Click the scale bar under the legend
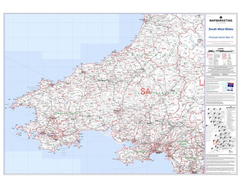This screenshot has width=242, height=188. click(221, 50)
